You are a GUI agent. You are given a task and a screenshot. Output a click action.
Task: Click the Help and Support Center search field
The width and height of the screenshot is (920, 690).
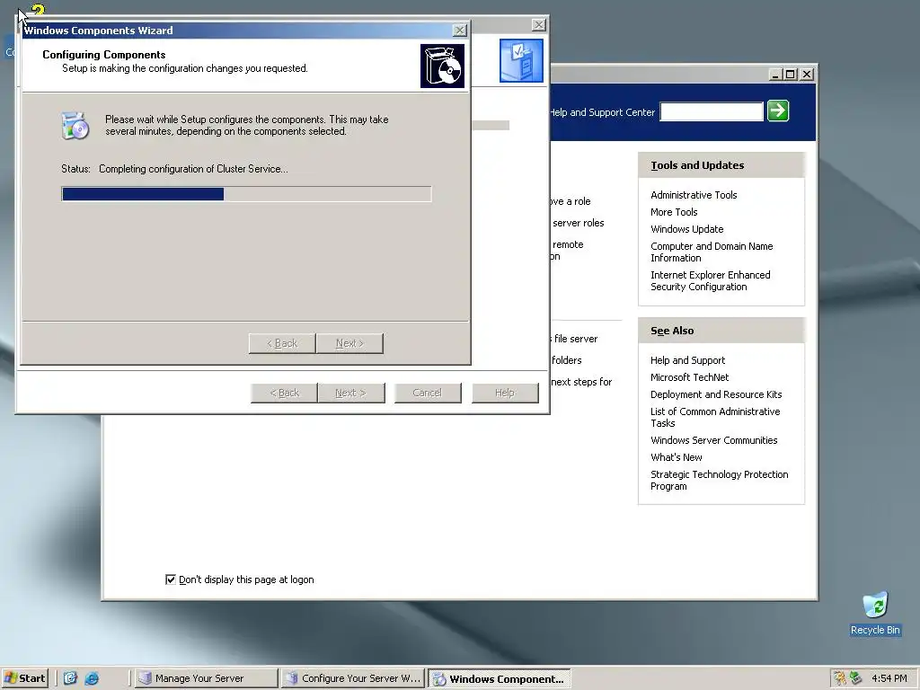pyautogui.click(x=712, y=111)
